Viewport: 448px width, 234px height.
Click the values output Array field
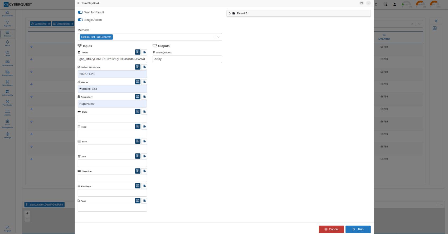(187, 59)
